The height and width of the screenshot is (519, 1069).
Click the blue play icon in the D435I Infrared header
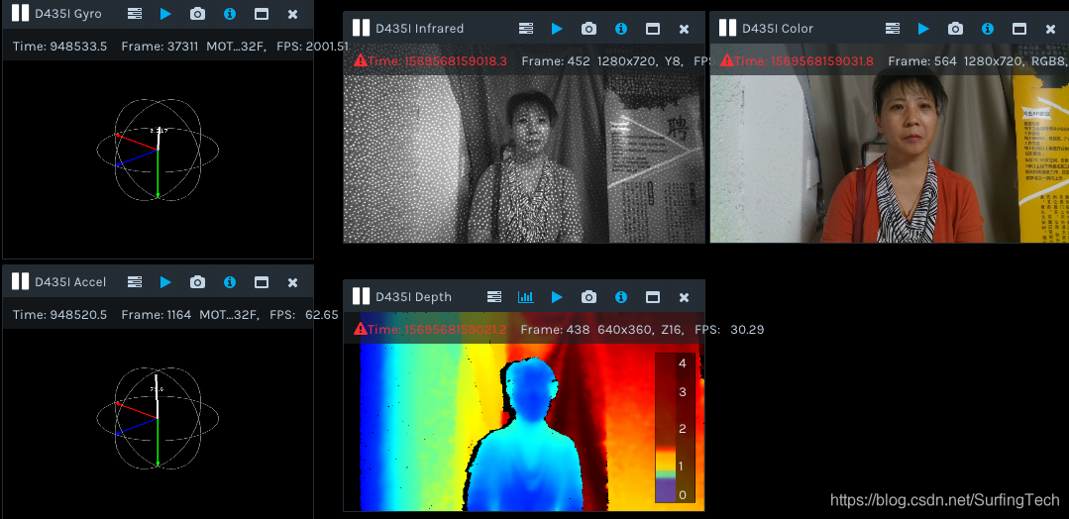coord(557,28)
